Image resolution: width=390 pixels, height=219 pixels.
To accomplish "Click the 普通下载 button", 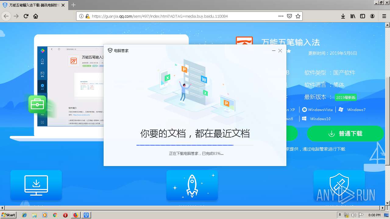I will 345,134.
